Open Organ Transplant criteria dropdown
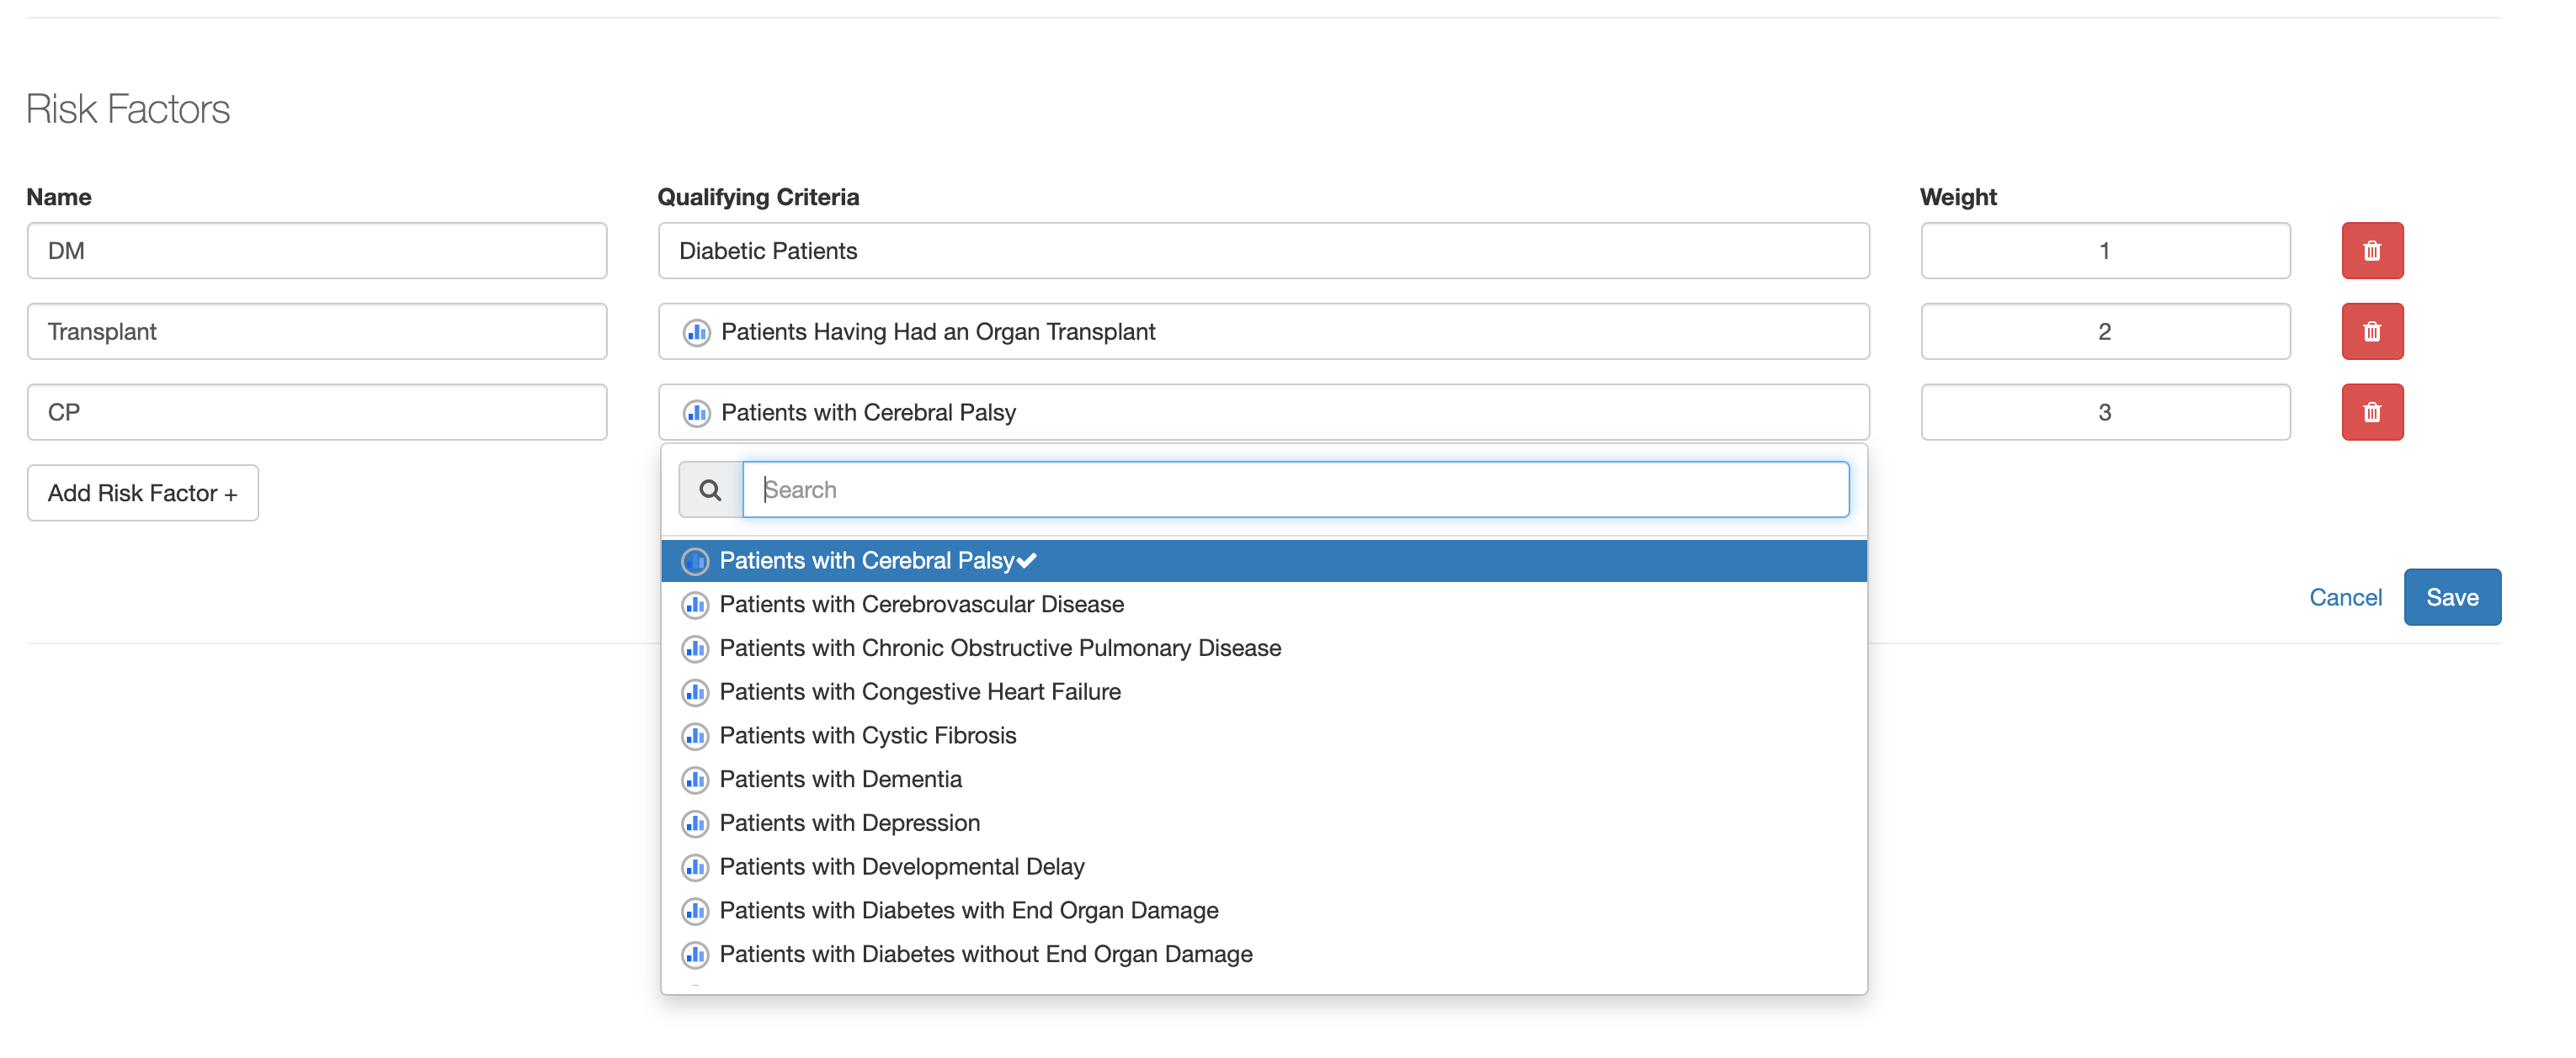The height and width of the screenshot is (1058, 2576). click(1263, 331)
